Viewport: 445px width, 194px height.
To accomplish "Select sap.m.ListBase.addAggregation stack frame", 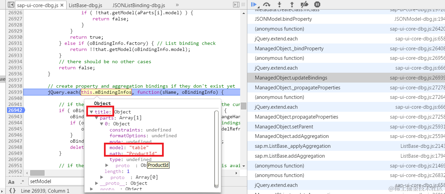I will [346, 156].
